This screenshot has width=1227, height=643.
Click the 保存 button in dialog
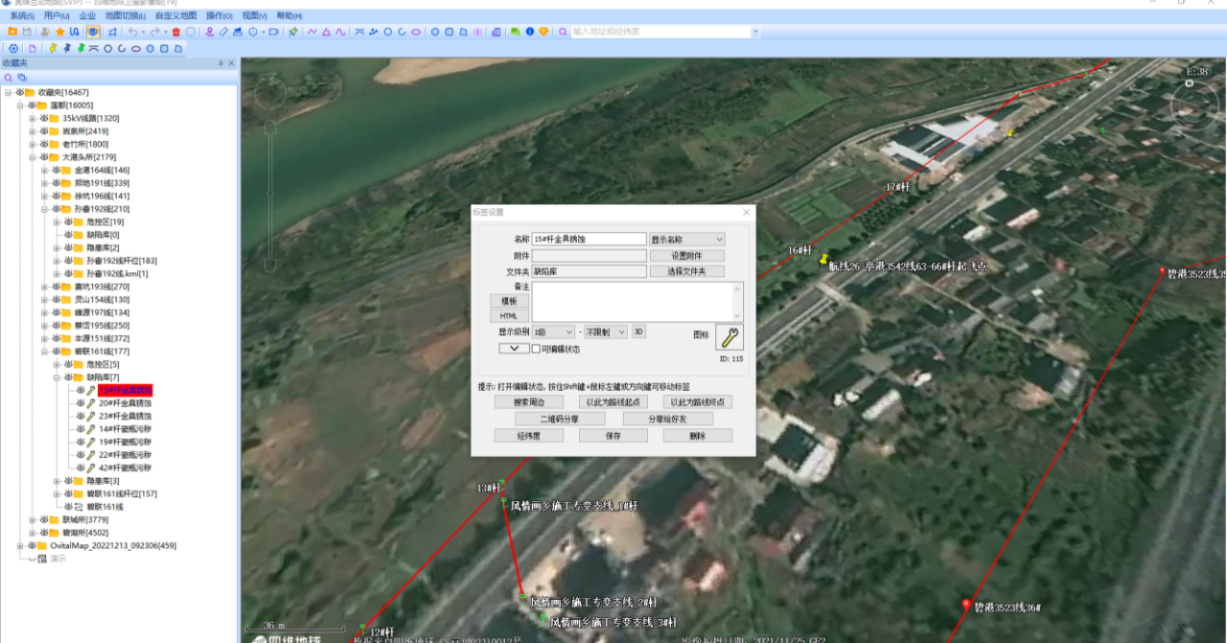point(613,436)
